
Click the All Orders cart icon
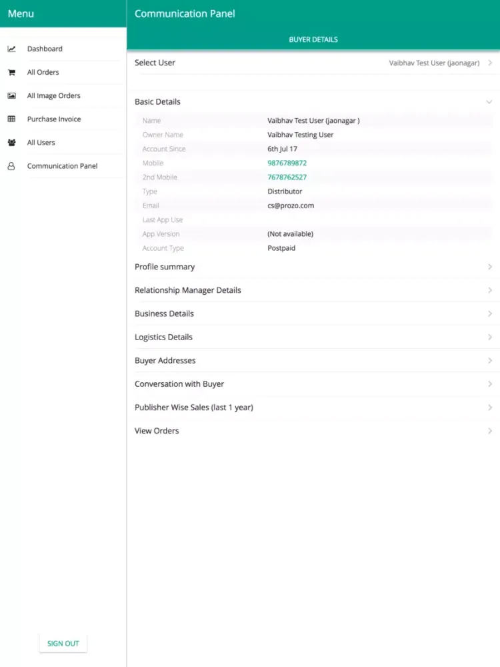(11, 72)
